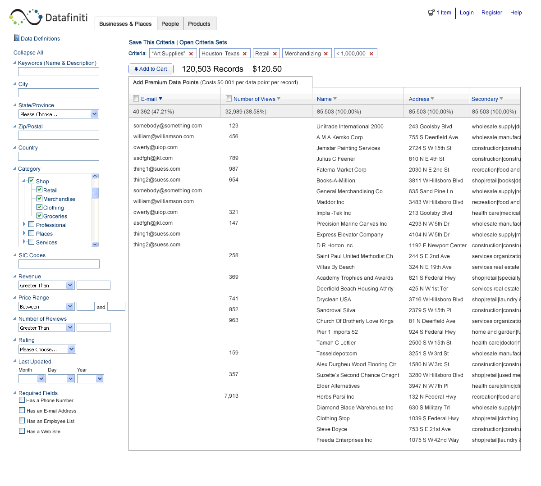
Task: Switch to the People tab
Action: pos(170,24)
